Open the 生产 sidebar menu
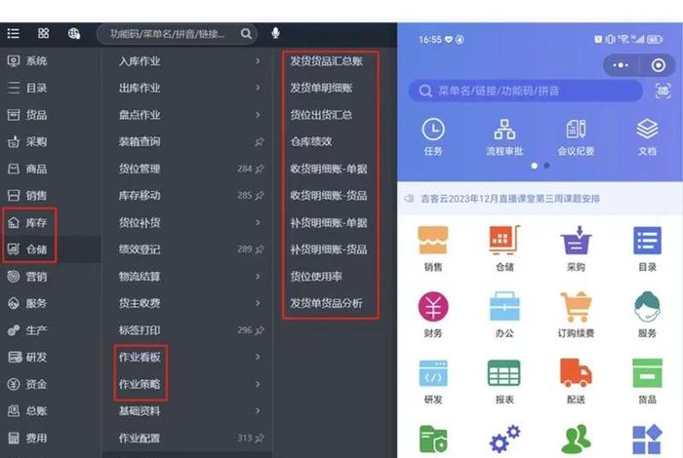The image size is (683, 458). click(x=27, y=330)
